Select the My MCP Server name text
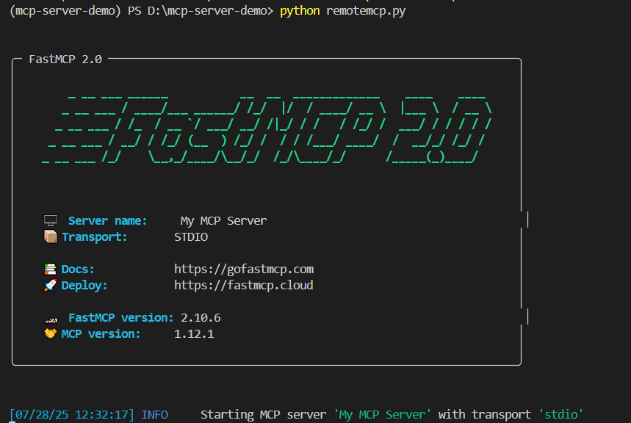Image resolution: width=631 pixels, height=423 pixels. click(224, 220)
